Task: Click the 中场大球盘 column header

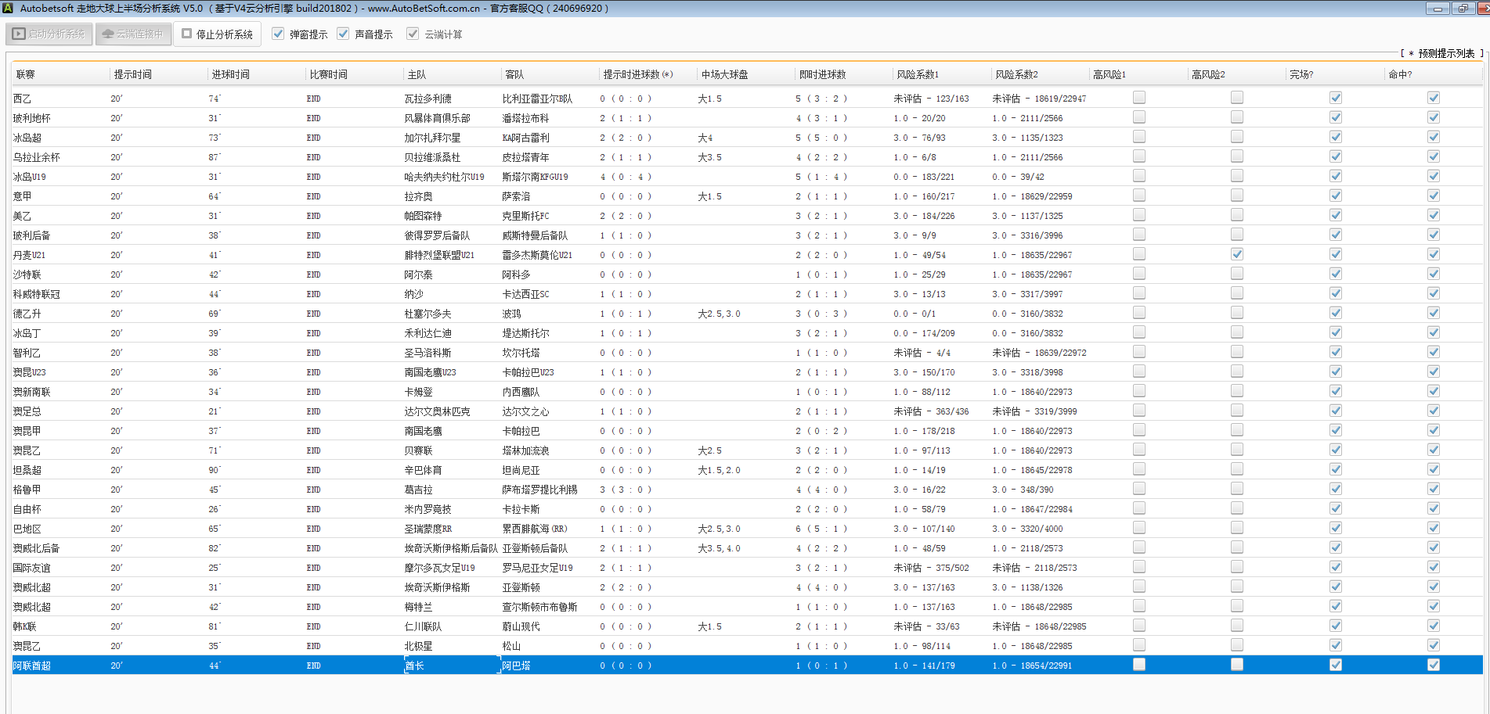Action: click(724, 74)
